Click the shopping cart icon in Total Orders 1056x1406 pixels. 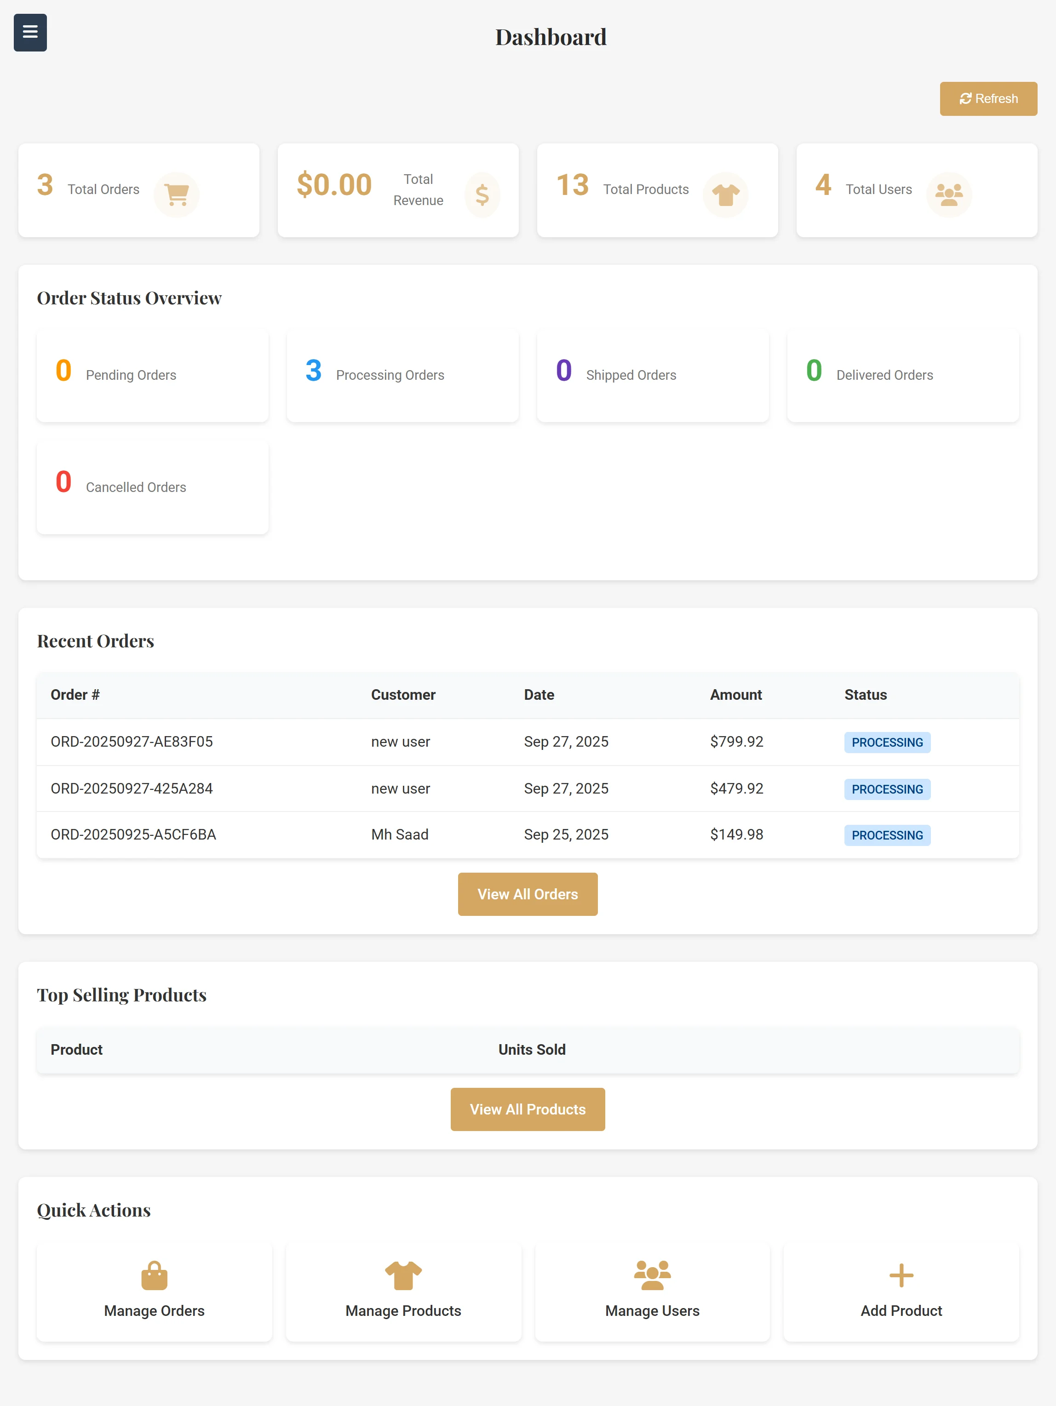[x=177, y=194]
